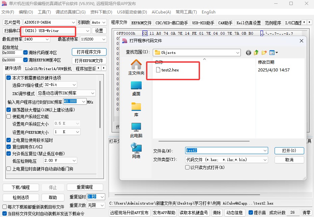
Task: Open the view menu icon in dialog
Action: 274,53
